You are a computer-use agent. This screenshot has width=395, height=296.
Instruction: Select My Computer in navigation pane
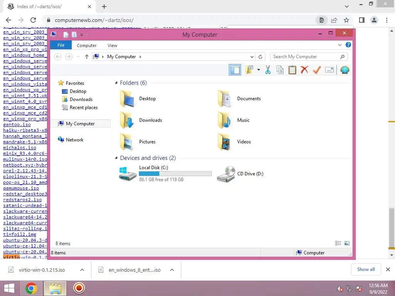[80, 124]
